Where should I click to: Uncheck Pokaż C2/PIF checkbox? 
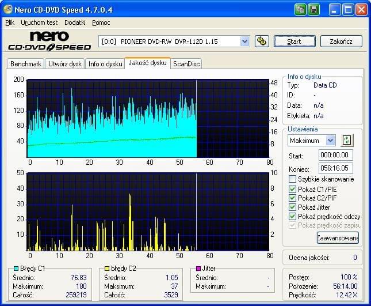point(292,198)
